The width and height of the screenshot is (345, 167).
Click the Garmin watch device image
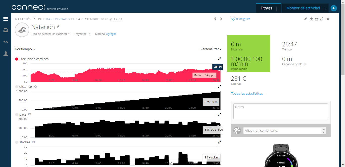tap(281, 156)
